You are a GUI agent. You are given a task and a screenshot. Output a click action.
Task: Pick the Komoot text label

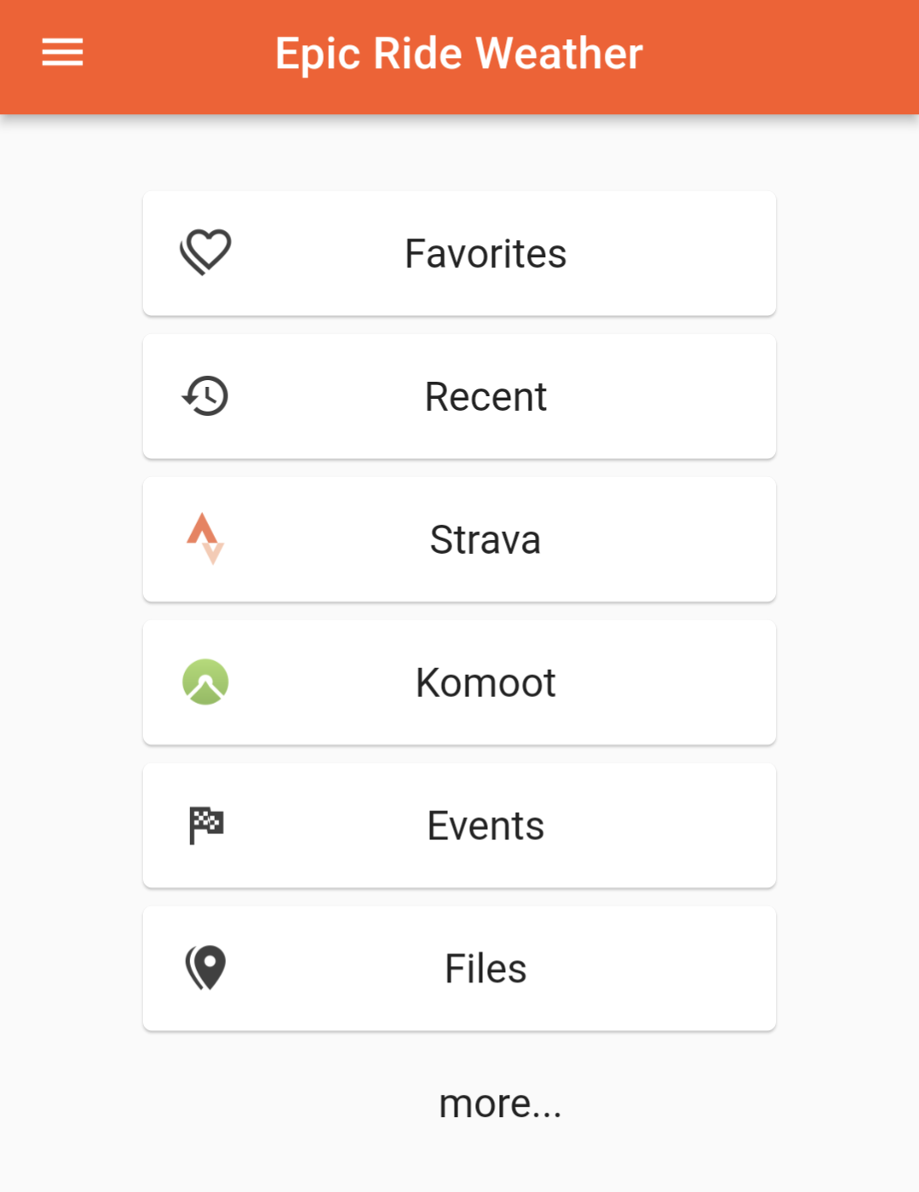[485, 683]
